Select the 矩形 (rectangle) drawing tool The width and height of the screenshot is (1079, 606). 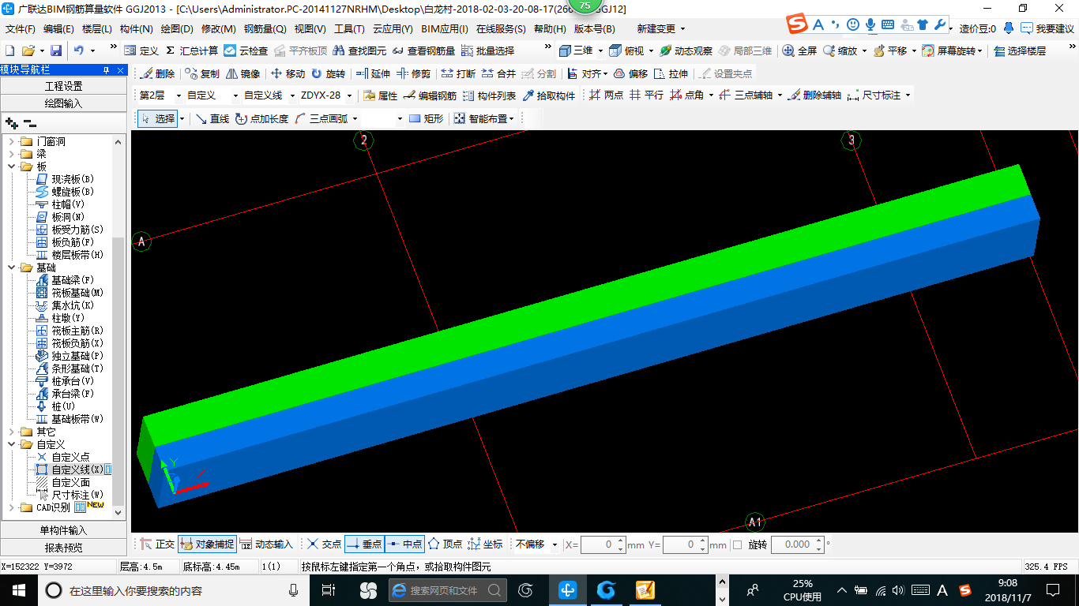point(425,118)
